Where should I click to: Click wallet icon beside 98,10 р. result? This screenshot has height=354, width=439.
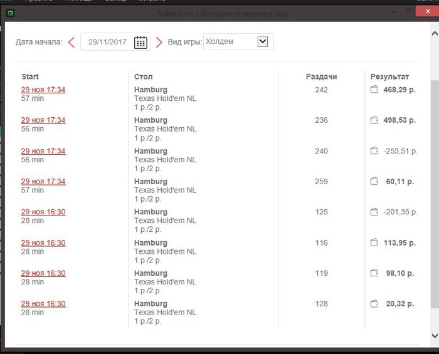coord(374,273)
